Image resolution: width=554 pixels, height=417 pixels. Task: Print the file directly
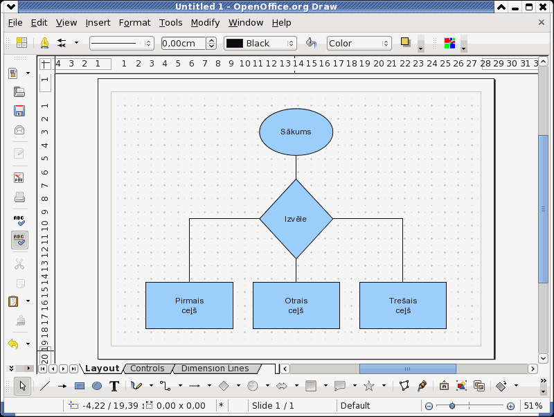(19, 197)
